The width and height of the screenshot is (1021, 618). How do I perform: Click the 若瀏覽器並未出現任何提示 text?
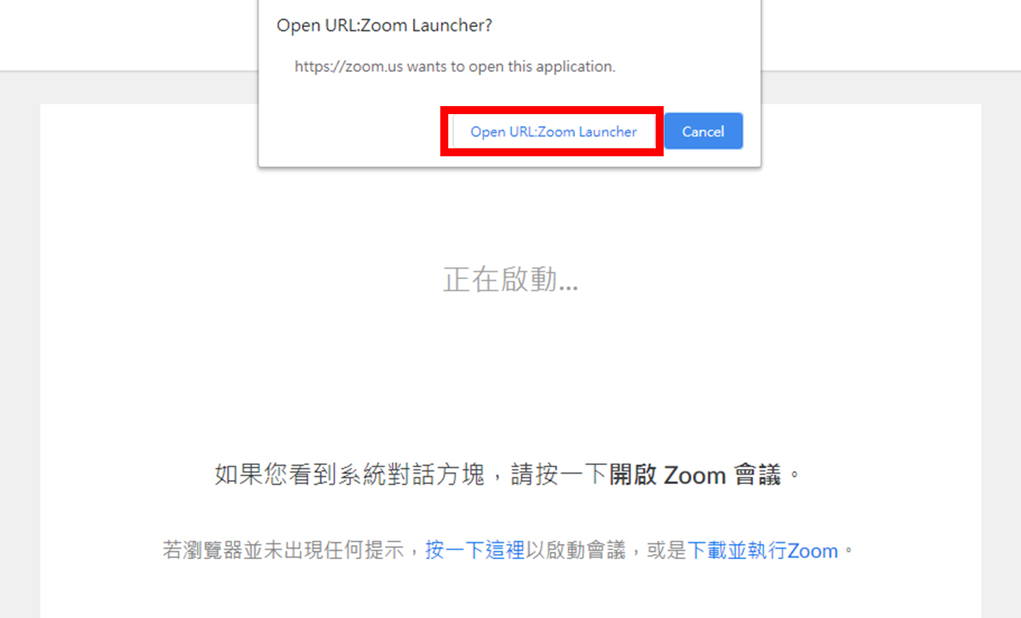point(284,550)
